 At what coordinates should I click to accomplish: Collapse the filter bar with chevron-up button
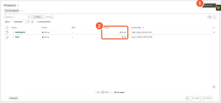coord(214,17)
